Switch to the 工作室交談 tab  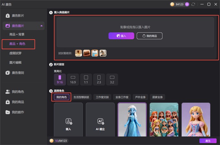click(102, 97)
